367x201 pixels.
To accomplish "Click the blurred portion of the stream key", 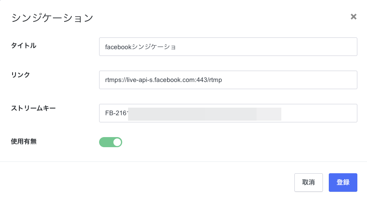I will 204,114.
